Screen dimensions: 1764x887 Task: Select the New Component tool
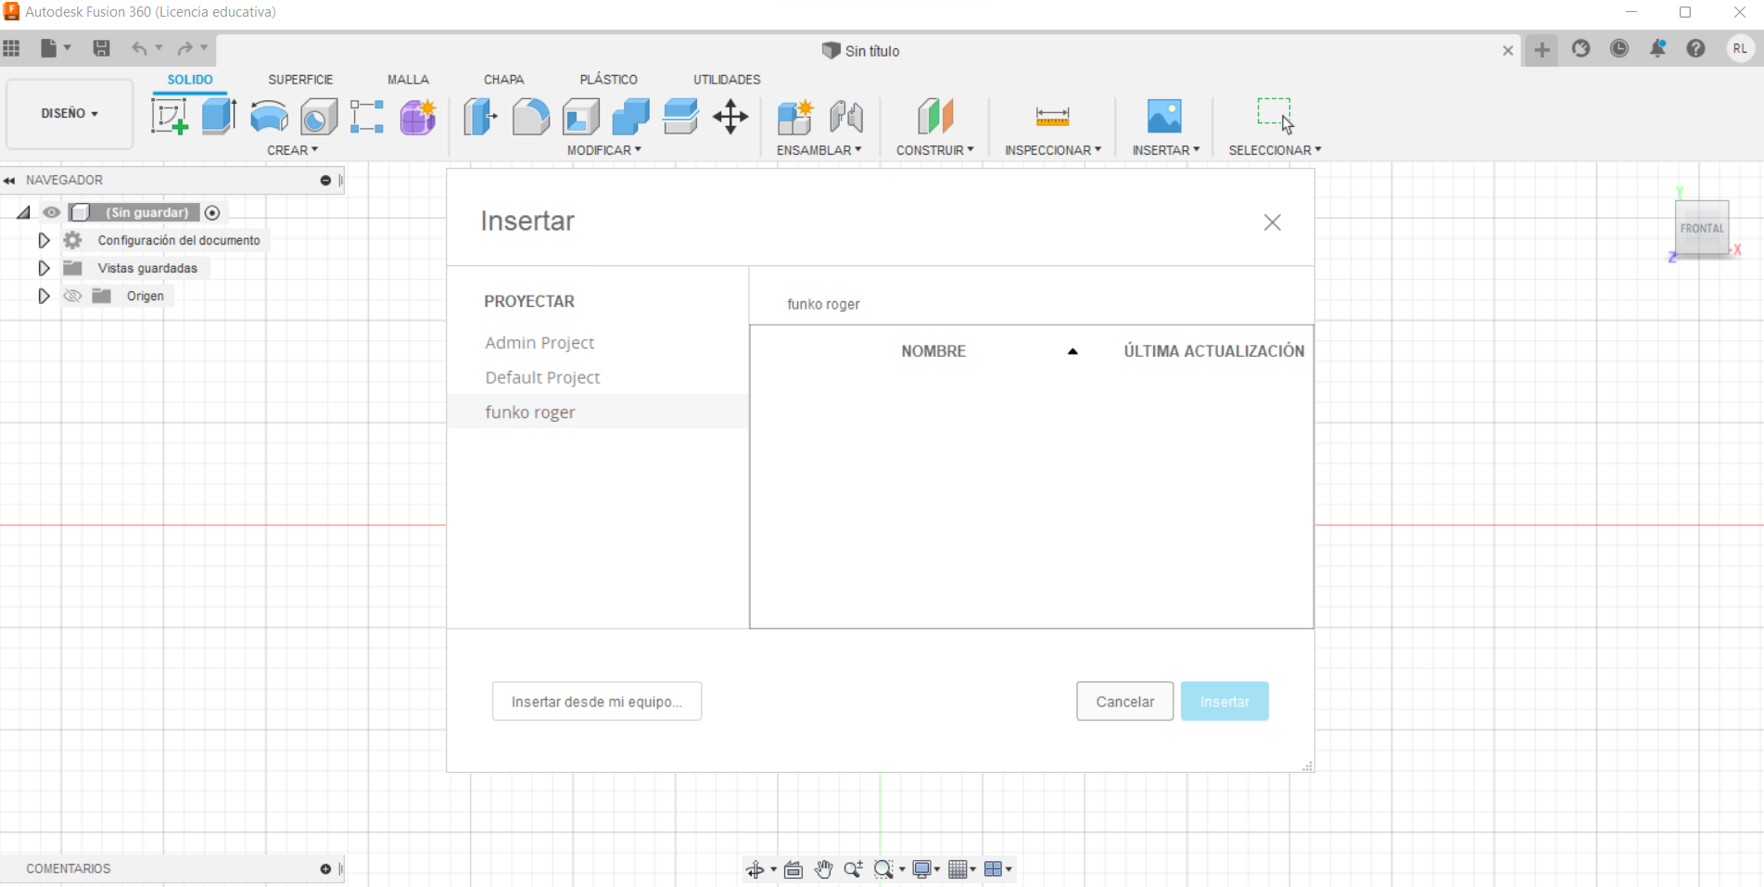pyautogui.click(x=795, y=117)
